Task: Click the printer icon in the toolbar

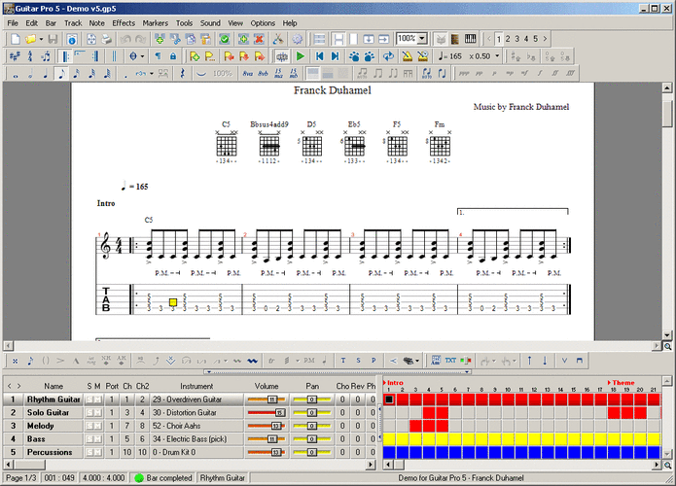Action: pyautogui.click(x=106, y=39)
